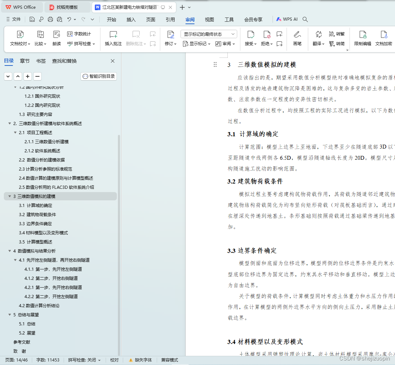
Task: Run the 文档校对 document proofing tool
Action: coord(20,39)
